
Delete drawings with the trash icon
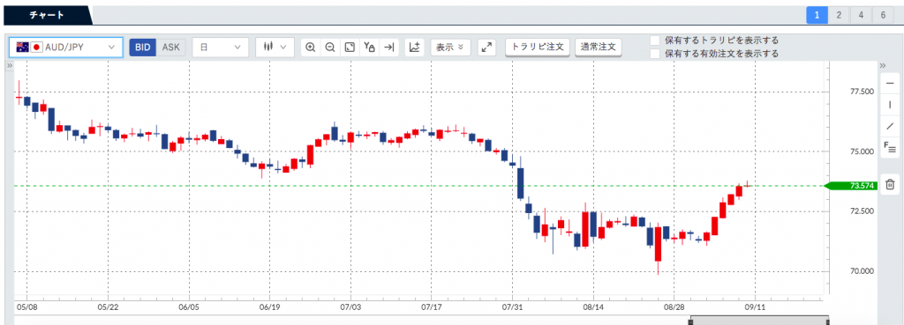pyautogui.click(x=890, y=184)
